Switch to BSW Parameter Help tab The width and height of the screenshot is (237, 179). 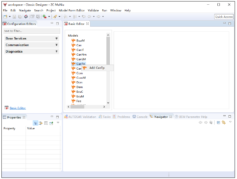tap(191, 117)
